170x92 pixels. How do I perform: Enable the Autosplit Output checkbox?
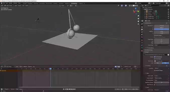(x=155, y=70)
